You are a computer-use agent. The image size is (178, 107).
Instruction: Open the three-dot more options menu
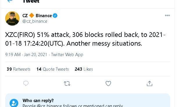pyautogui.click(x=167, y=15)
